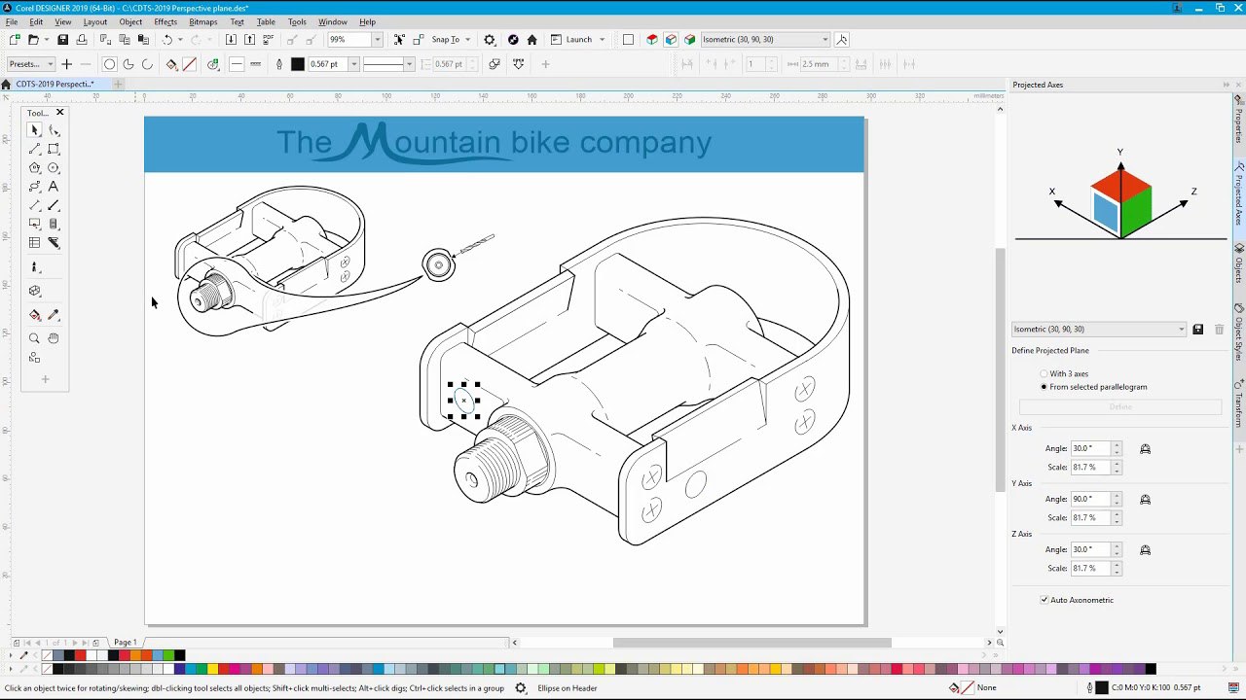
Task: Open the Presets dropdown
Action: pos(50,64)
